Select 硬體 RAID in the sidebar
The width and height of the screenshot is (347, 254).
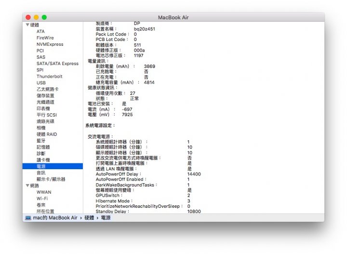(x=47, y=134)
